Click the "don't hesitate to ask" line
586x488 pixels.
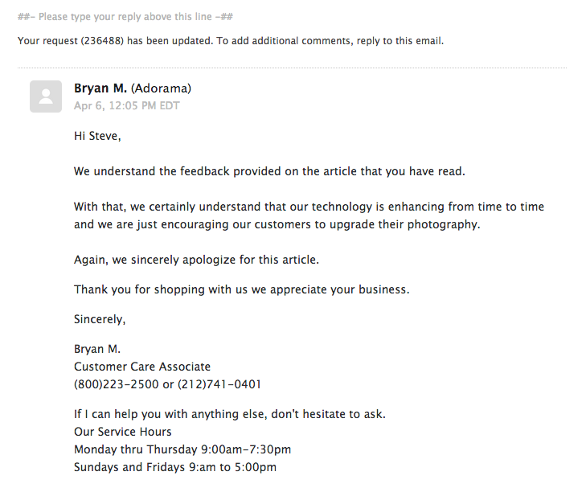coord(229,414)
